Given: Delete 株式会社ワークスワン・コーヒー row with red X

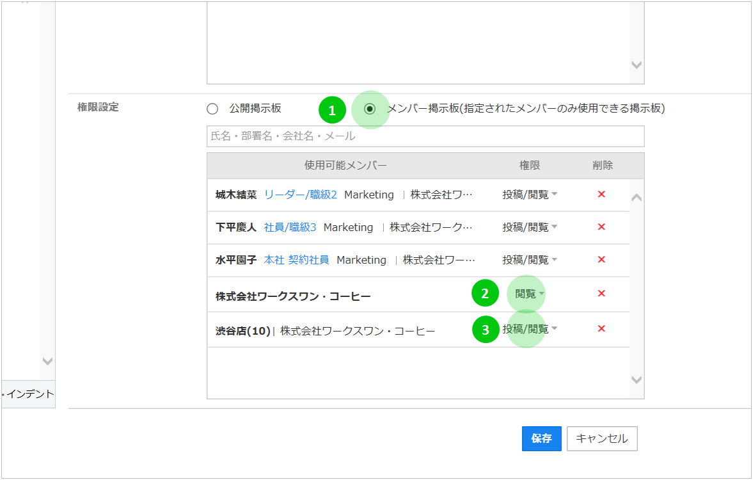Looking at the screenshot, I should [x=601, y=294].
